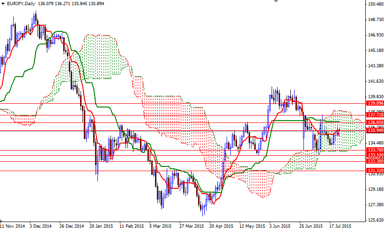
Task: Click the 143.380 price scale value
Action: [x=376, y=66]
